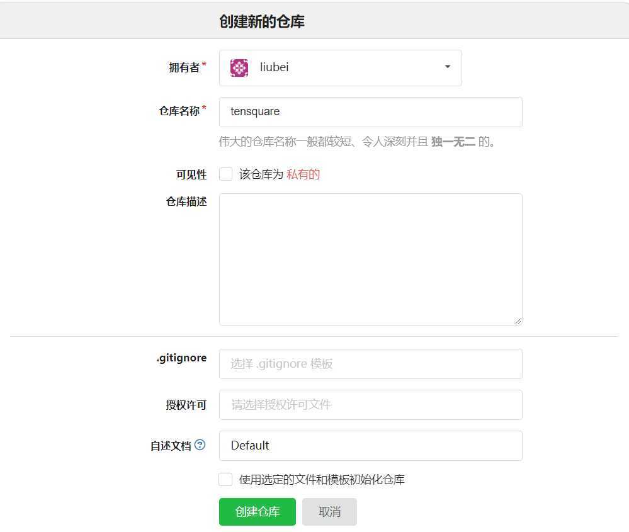Focus the 仓库名称 field containing tensquare
The width and height of the screenshot is (629, 532).
pos(371,112)
